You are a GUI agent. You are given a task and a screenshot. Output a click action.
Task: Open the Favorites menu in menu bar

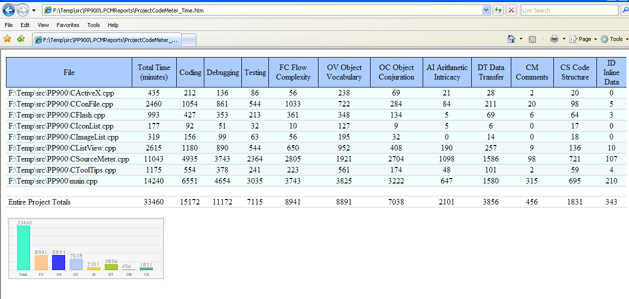coord(68,25)
